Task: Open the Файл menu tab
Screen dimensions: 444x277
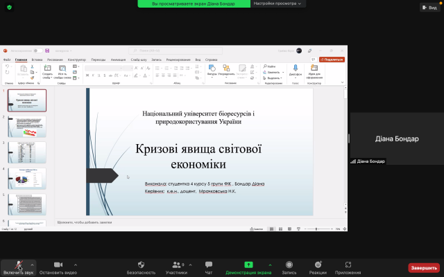Action: 7,60
